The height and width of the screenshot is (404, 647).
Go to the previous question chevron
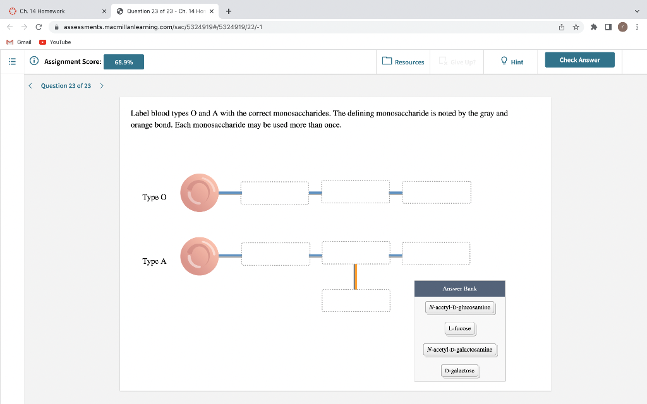pos(30,86)
